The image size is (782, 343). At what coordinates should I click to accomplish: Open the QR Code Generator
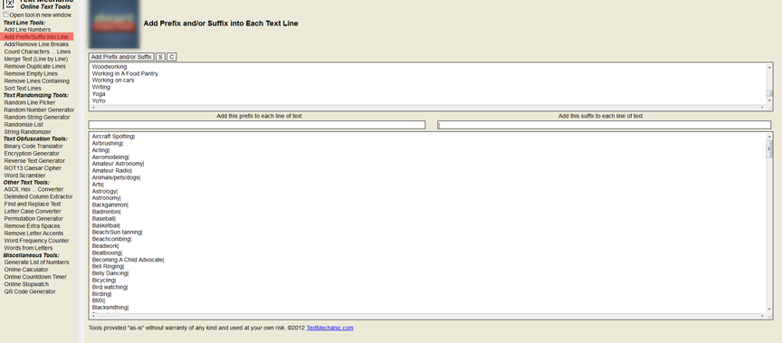(30, 291)
